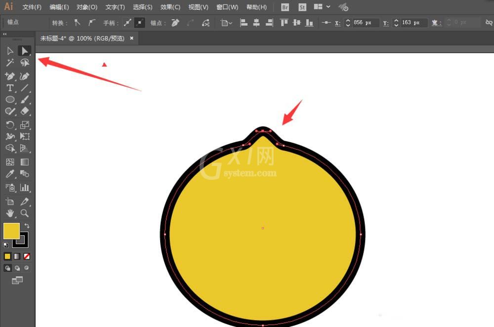
Task: Open the 文件(F) menu
Action: tap(32, 7)
